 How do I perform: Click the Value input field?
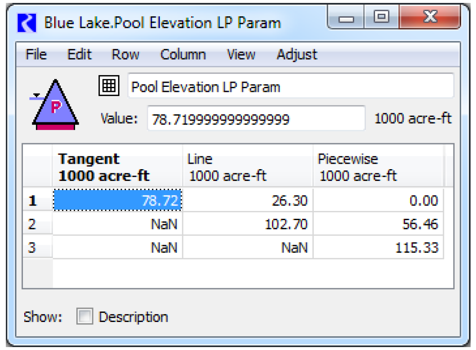256,119
